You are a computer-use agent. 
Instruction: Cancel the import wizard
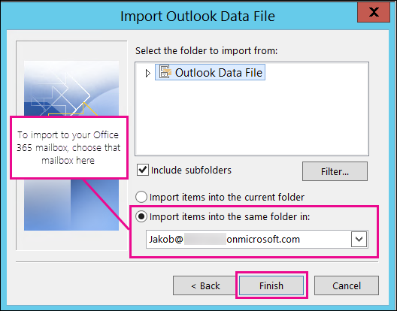(347, 285)
